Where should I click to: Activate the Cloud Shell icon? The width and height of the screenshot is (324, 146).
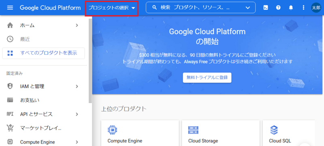tap(266, 8)
